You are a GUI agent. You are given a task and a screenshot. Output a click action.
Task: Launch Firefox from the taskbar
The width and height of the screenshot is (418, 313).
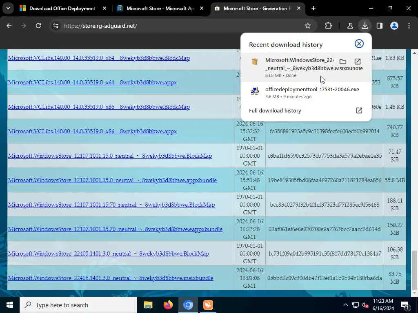(168, 305)
